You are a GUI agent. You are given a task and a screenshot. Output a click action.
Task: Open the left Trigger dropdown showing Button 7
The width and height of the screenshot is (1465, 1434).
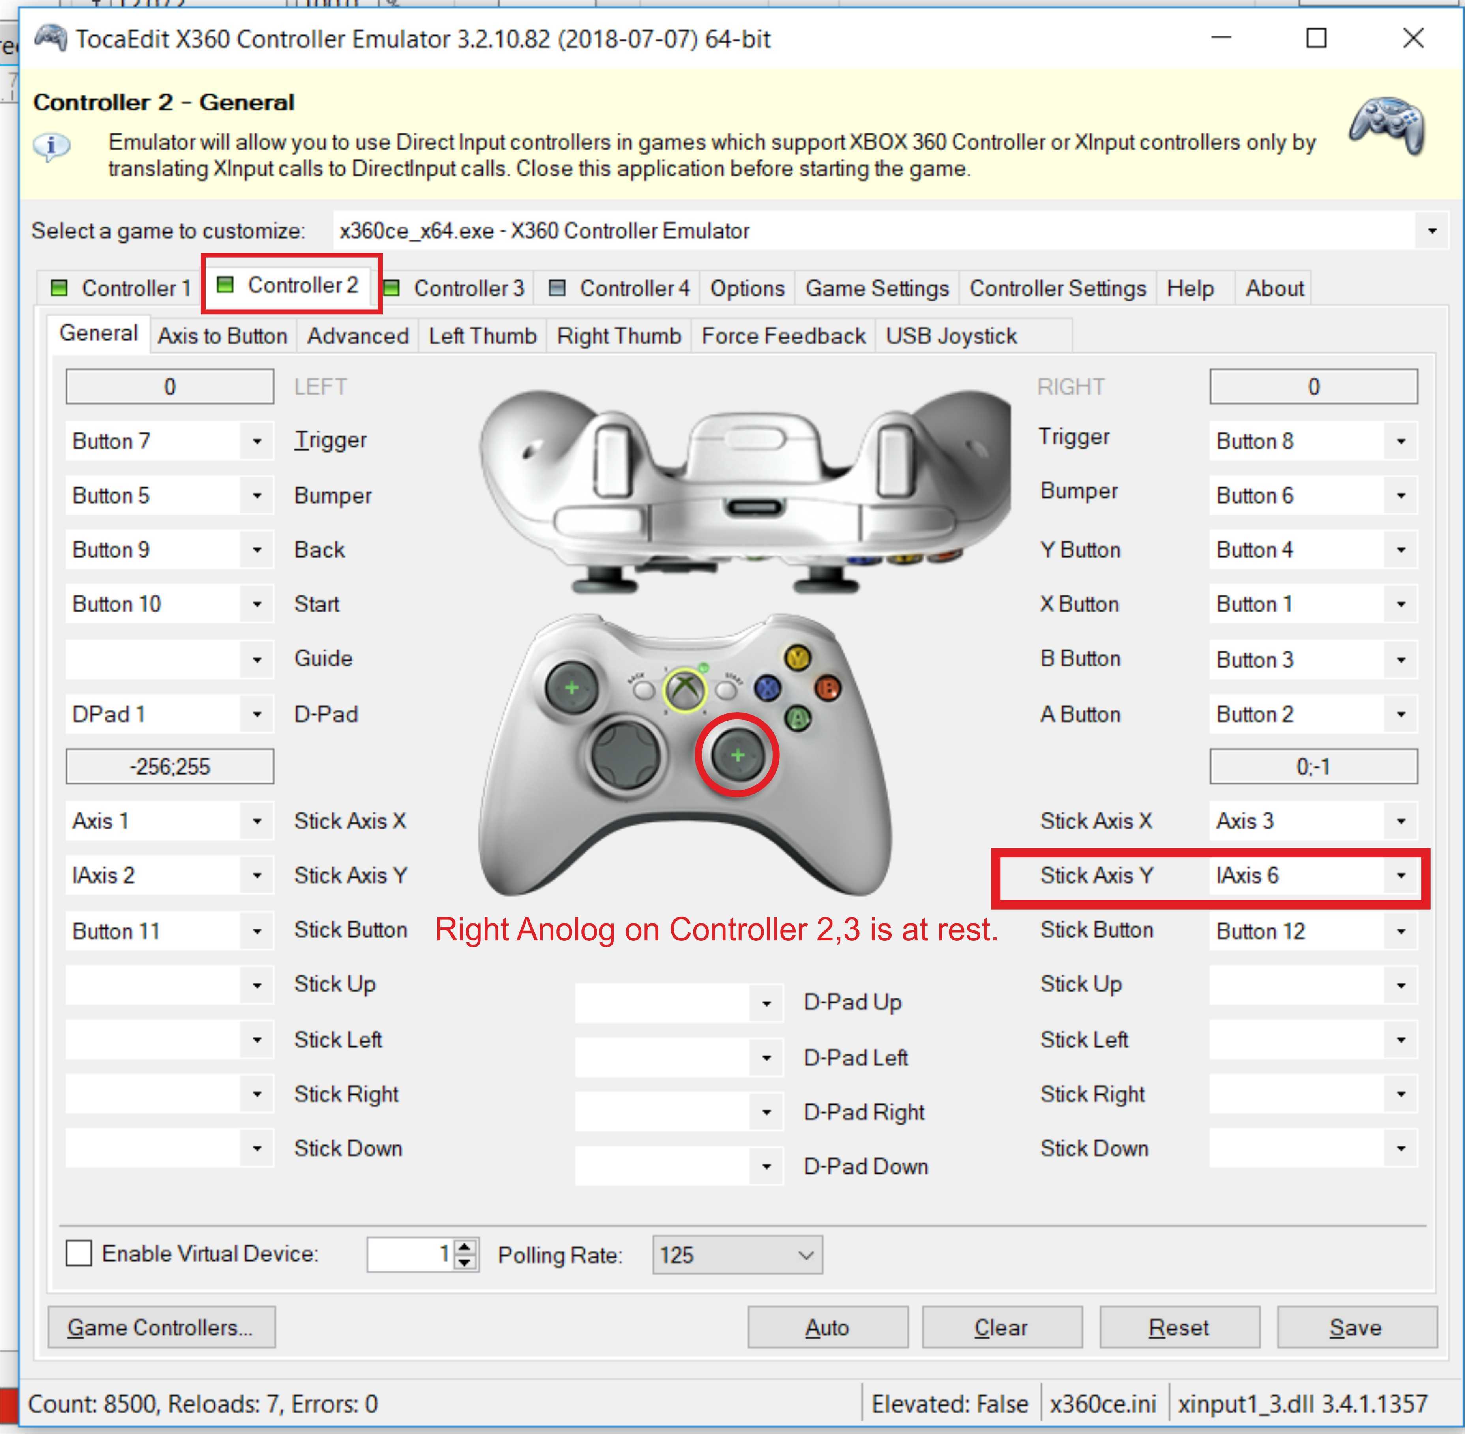pos(256,441)
